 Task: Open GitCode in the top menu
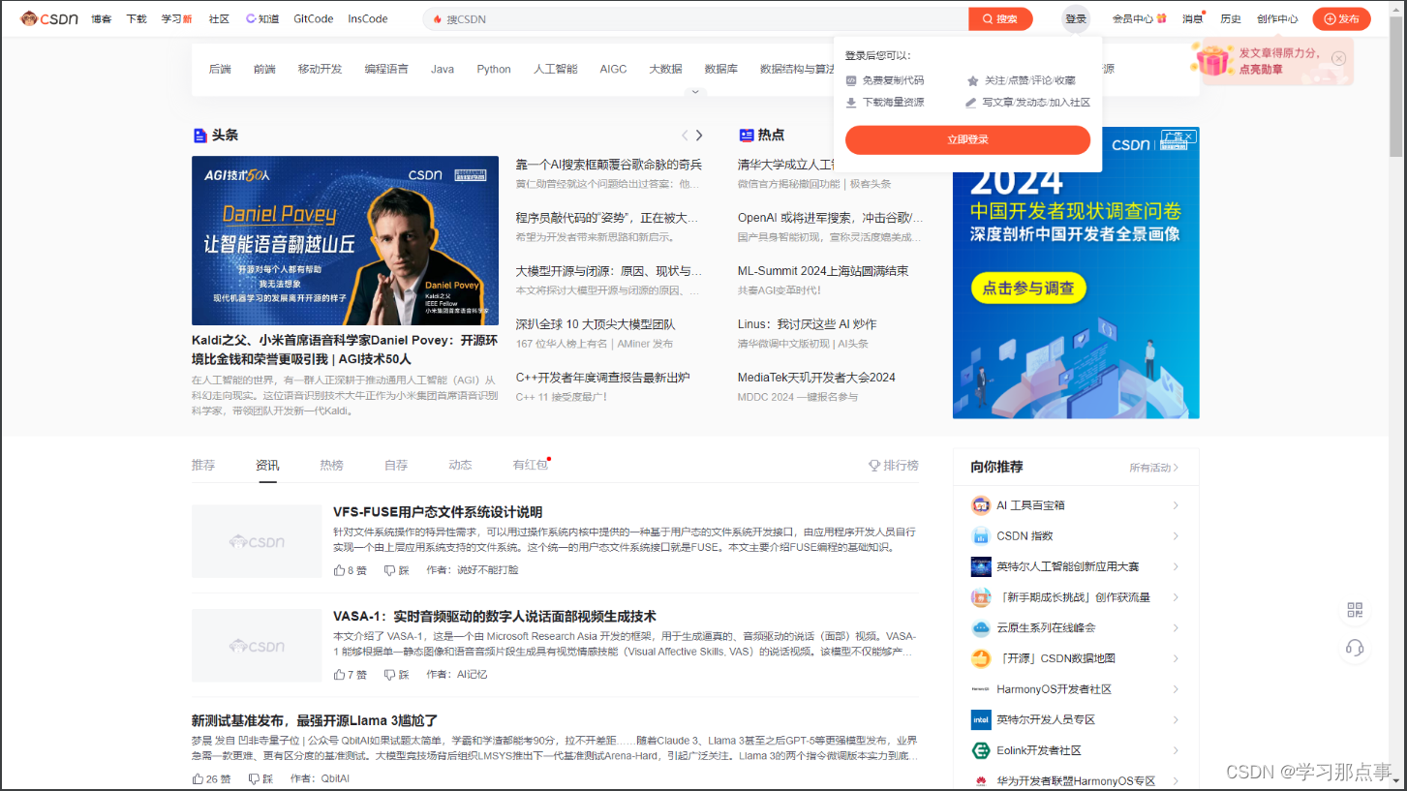pos(314,18)
